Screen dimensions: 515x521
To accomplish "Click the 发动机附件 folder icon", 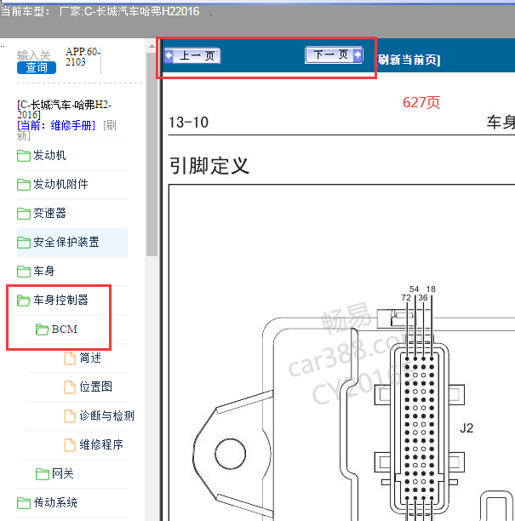I will (24, 185).
